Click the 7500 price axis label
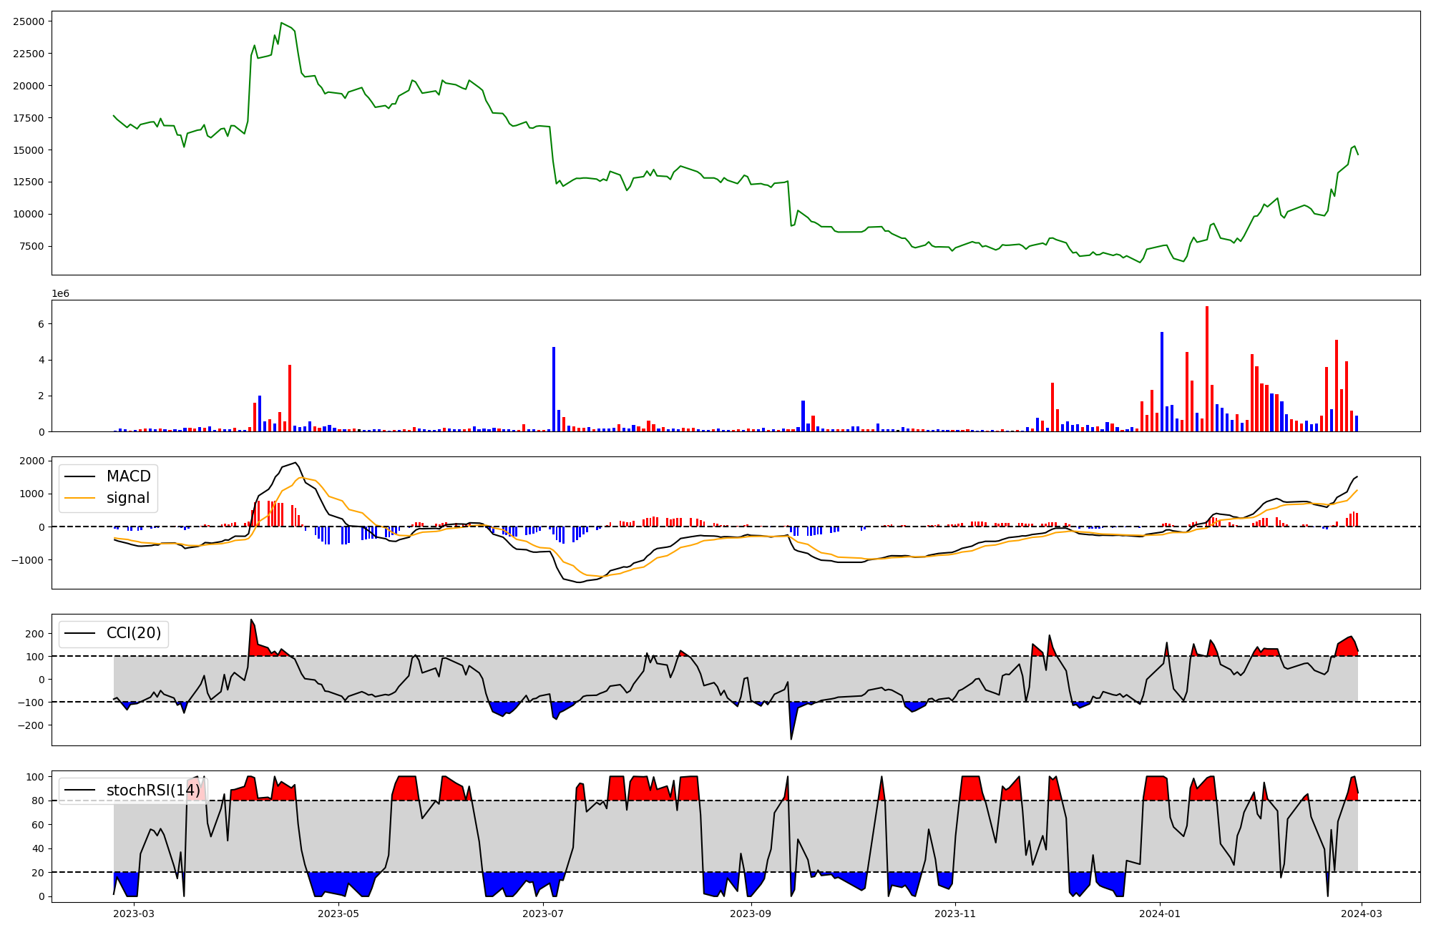Screen dimensions: 1431x930 31,246
